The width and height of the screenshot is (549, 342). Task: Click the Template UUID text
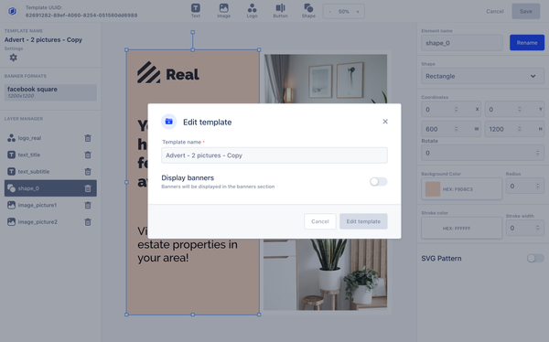point(81,12)
